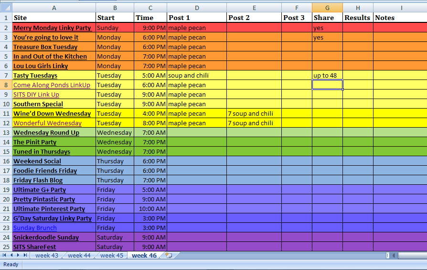
Task: Visit the Lou Lou Girls Linky link
Action: tap(41, 66)
